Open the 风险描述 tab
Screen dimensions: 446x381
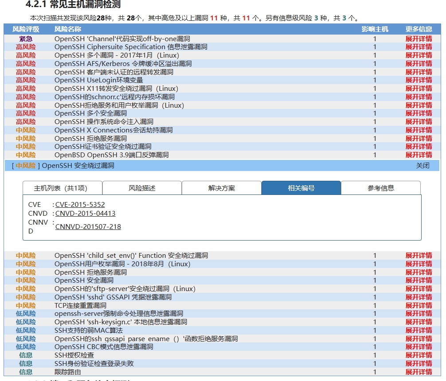[142, 188]
